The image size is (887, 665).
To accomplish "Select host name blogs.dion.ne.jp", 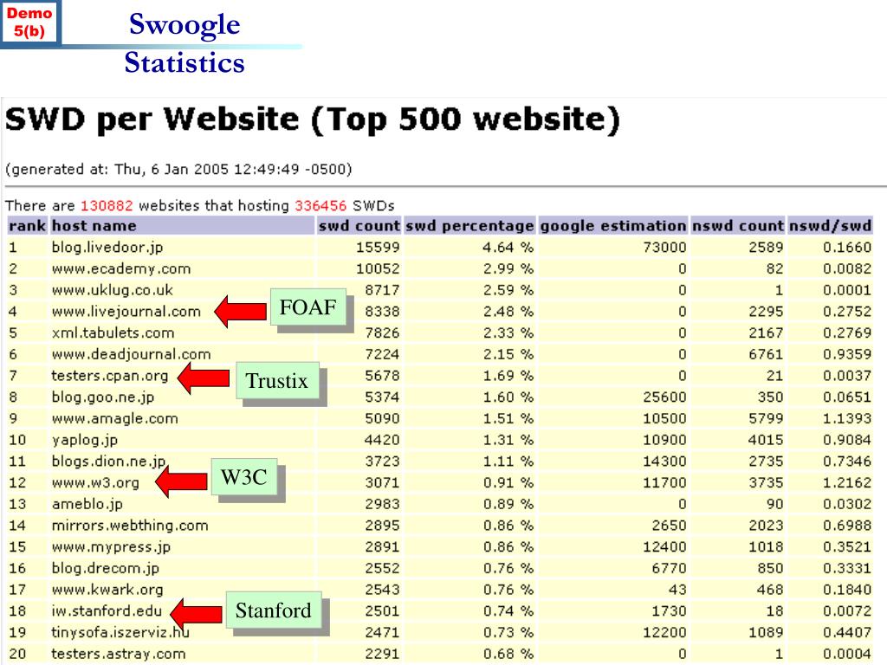I will point(108,462).
